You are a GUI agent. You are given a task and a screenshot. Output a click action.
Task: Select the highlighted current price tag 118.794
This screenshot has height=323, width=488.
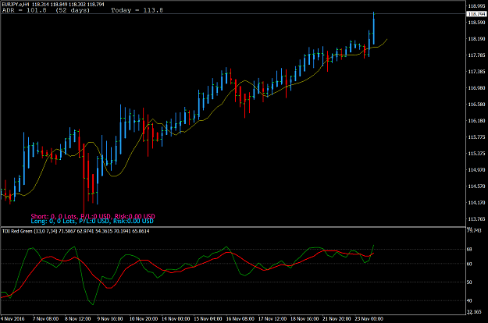click(x=476, y=14)
